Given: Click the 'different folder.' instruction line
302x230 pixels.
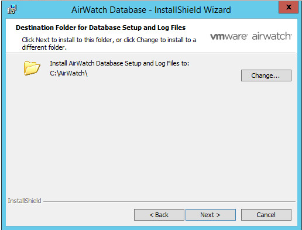Looking at the screenshot, I should tap(44, 47).
